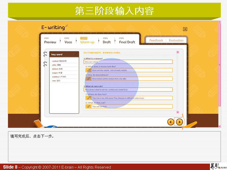This screenshot has width=227, height=170.
Task: Click pencil icon beside 'They eat raw food'
Action: coord(89,106)
